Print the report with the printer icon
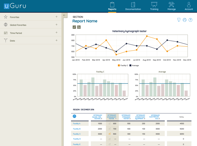The image size is (197, 146). [185, 20]
